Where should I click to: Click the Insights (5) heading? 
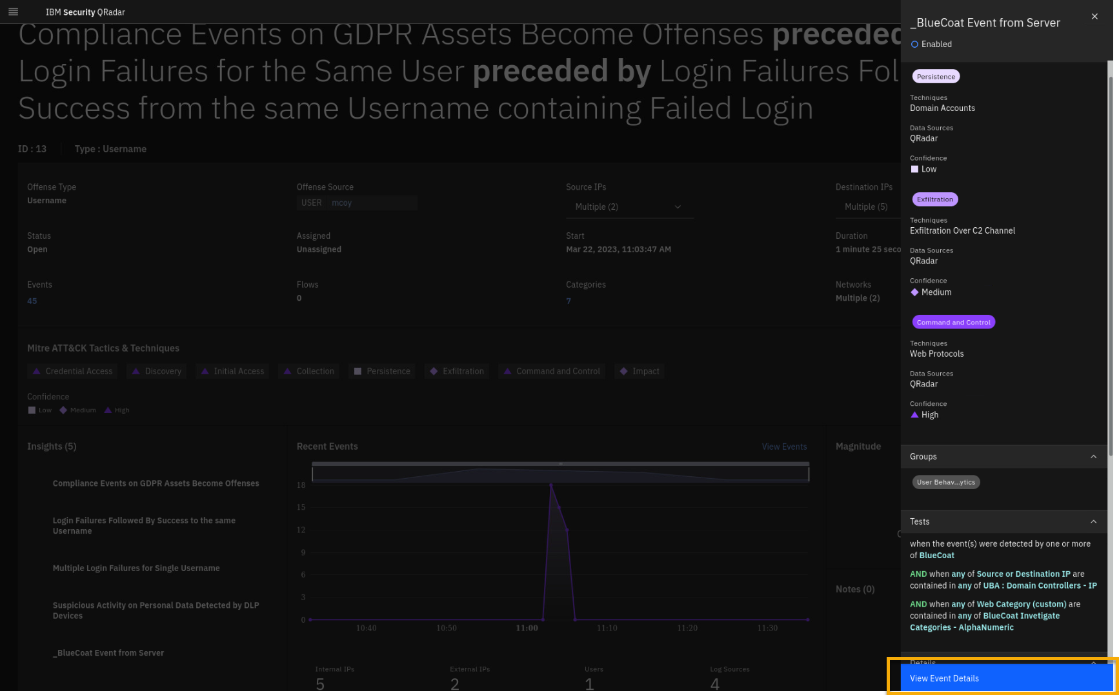coord(52,447)
